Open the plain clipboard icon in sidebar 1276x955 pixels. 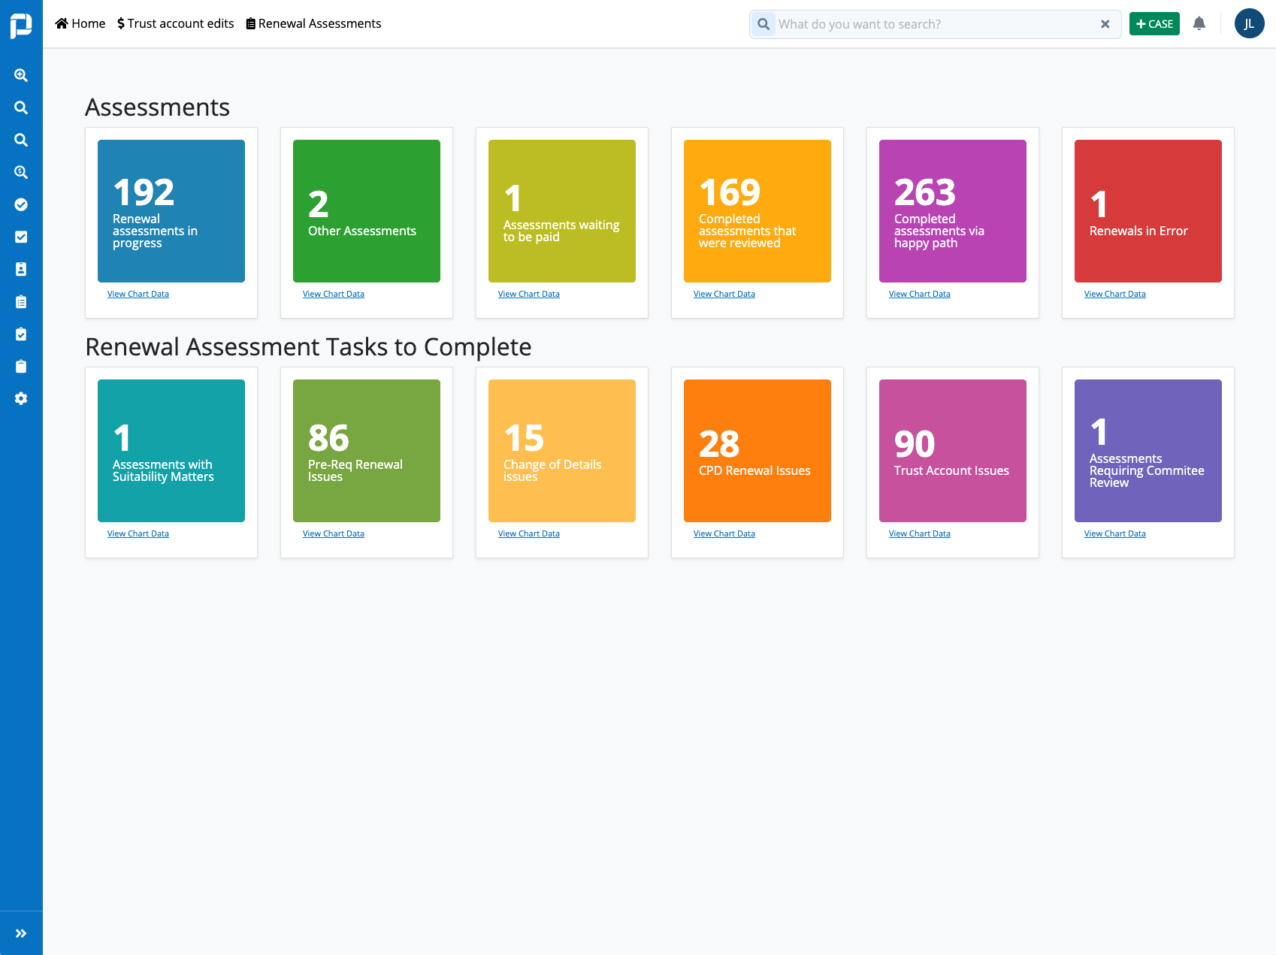[x=20, y=366]
